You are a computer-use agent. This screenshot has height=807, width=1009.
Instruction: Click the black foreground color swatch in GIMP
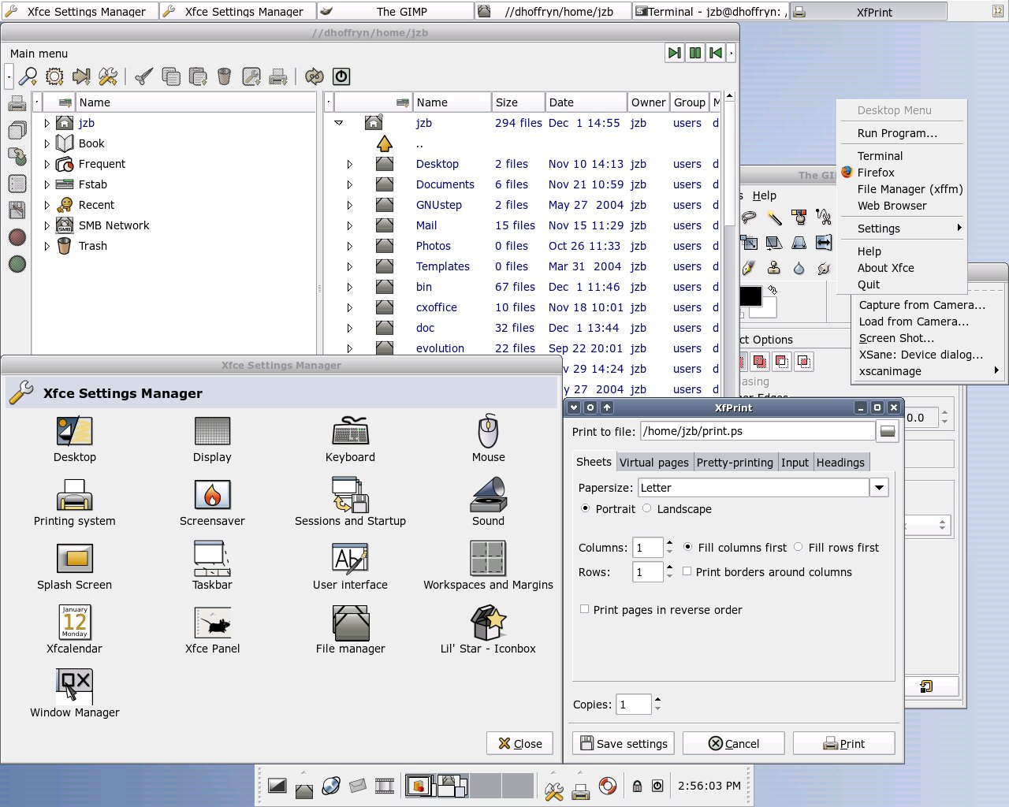pos(750,296)
